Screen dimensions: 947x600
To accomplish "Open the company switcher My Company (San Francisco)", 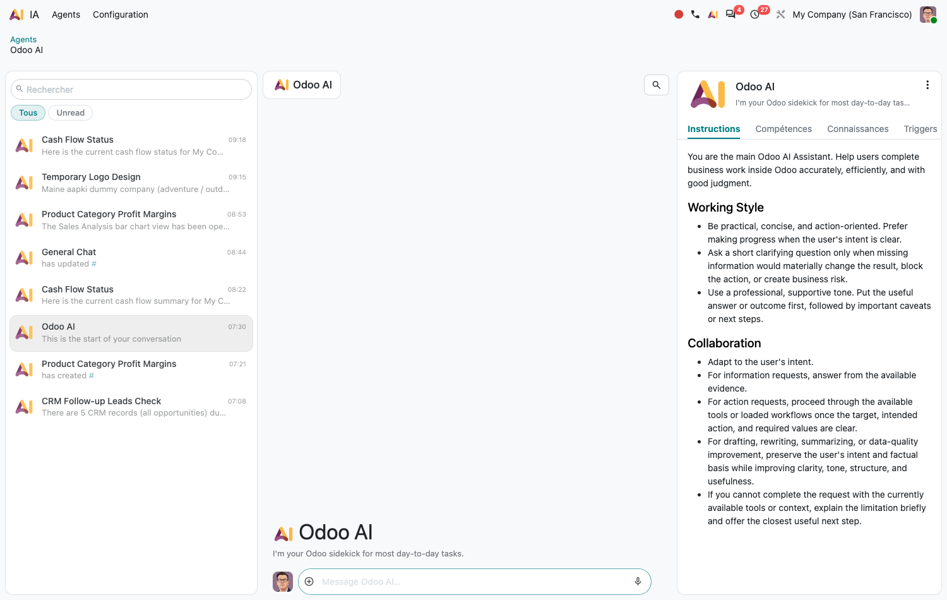I will tap(852, 15).
